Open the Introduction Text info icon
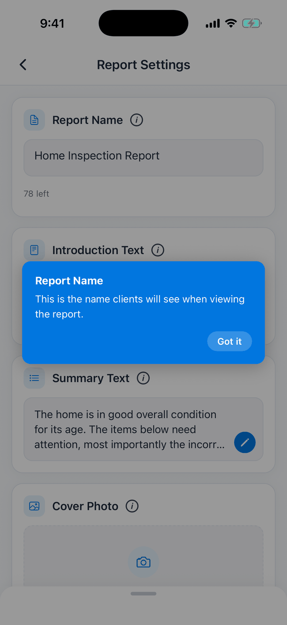 click(158, 250)
